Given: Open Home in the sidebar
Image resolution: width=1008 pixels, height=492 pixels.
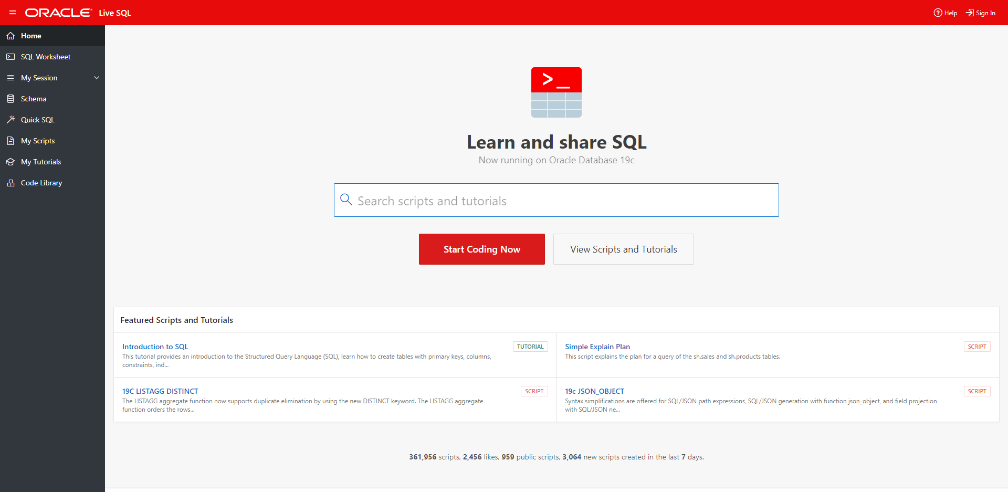Looking at the screenshot, I should [52, 36].
